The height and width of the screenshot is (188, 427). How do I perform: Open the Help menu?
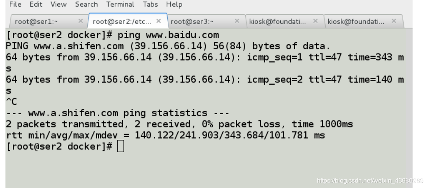(174, 4)
